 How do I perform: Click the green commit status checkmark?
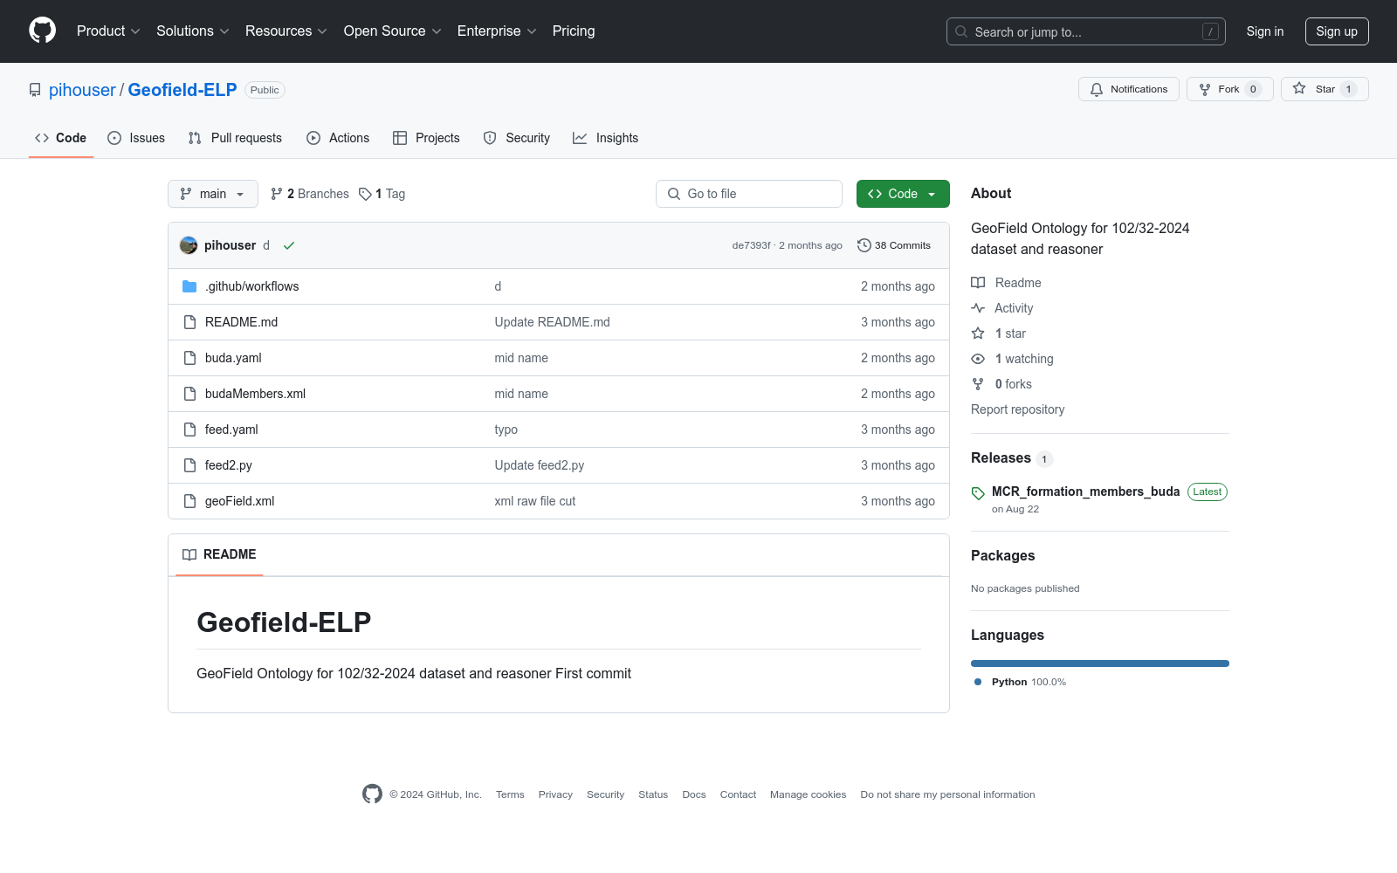coord(289,245)
